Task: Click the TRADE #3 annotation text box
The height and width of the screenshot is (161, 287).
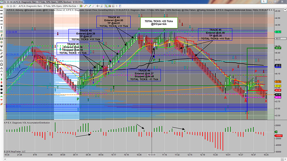Action: pos(114,22)
